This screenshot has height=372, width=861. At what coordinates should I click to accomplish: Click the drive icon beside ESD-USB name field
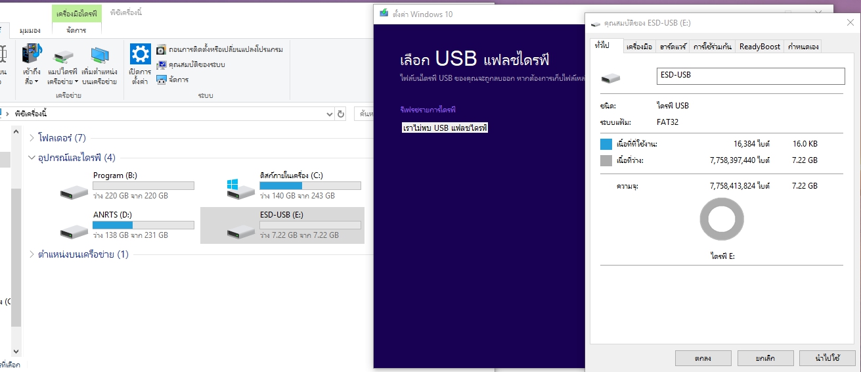click(x=611, y=78)
